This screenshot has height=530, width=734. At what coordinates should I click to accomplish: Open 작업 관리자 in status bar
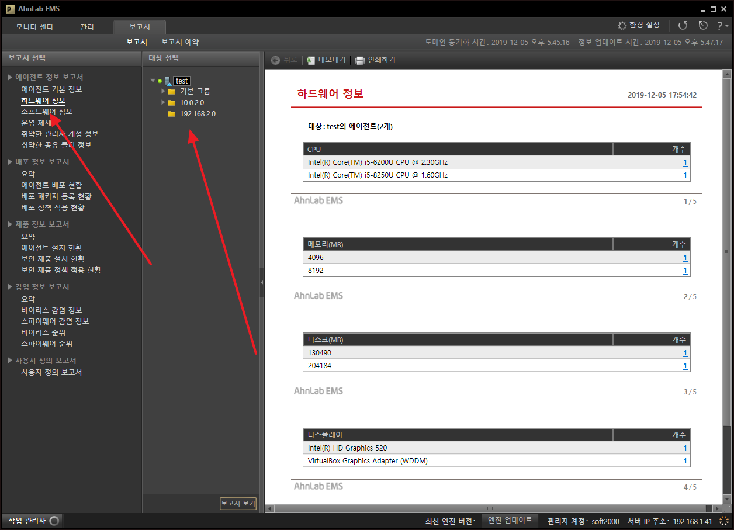32,521
